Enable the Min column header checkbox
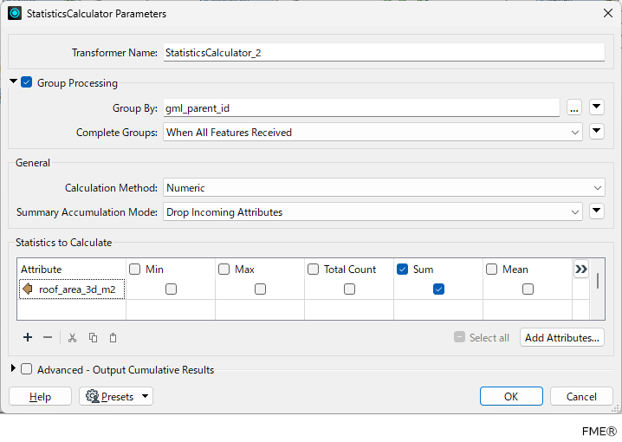Viewport: 622px width, 442px height. click(x=135, y=270)
